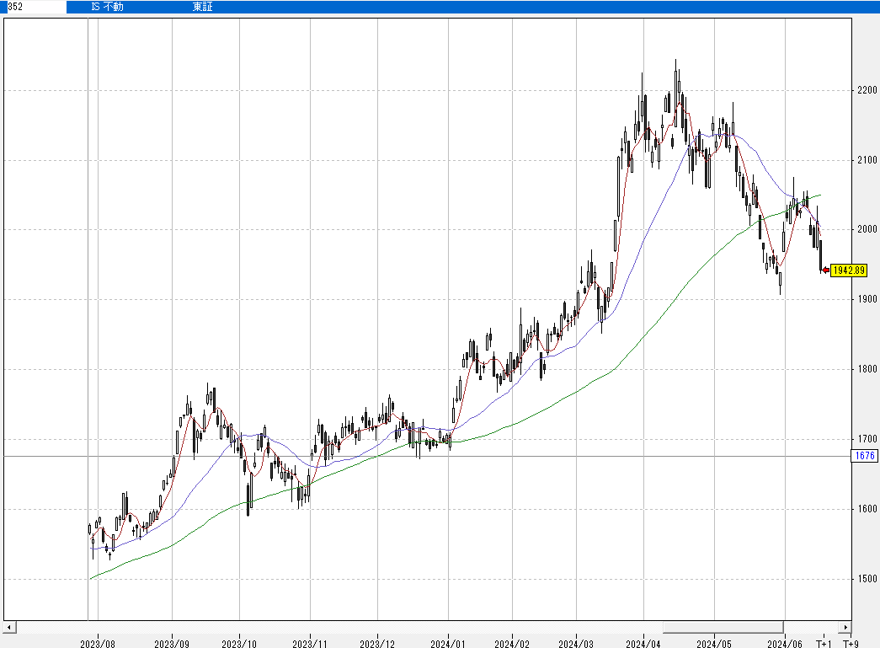
Task: Click the 2024/01 date label
Action: coord(448,644)
